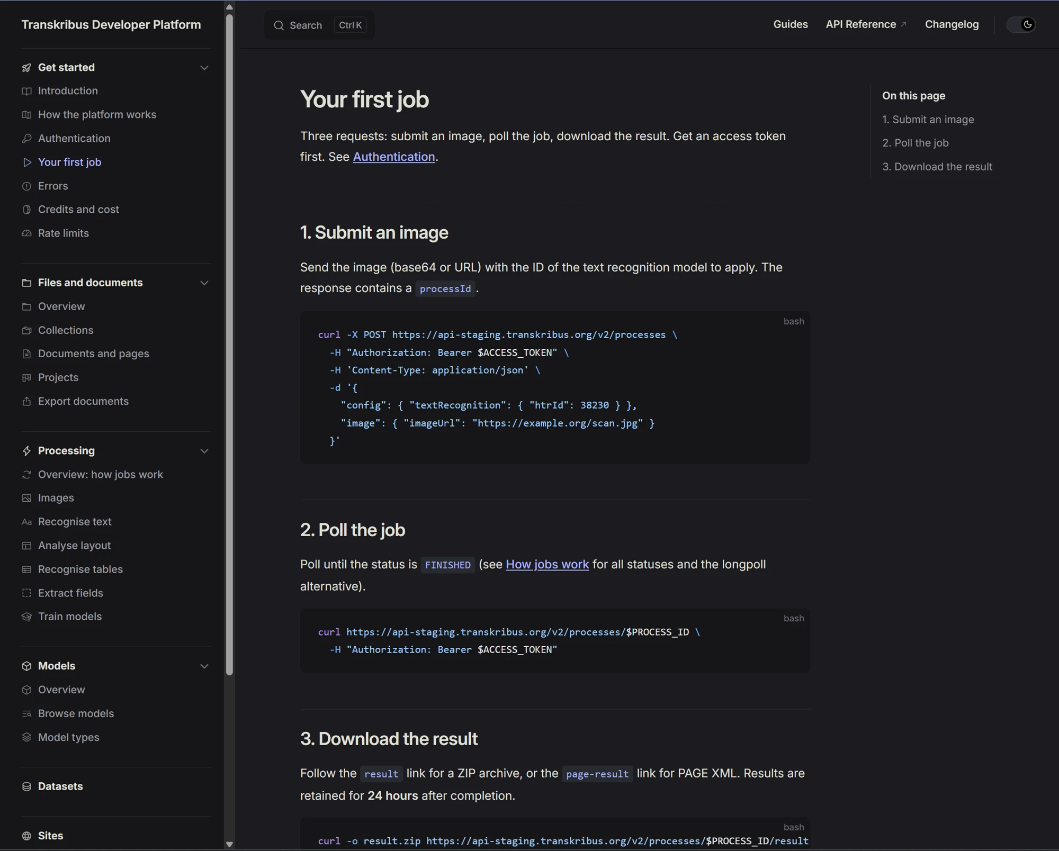Image resolution: width=1059 pixels, height=851 pixels.
Task: Open API Reference in the top navigation
Action: 866,24
